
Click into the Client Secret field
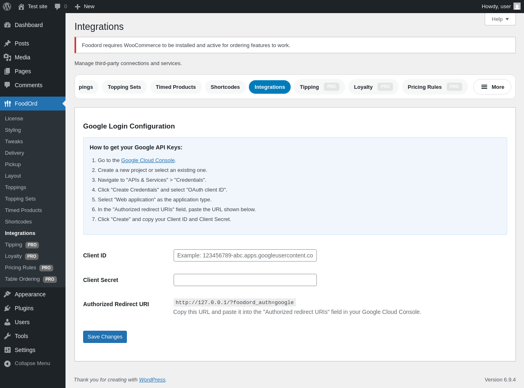pyautogui.click(x=245, y=280)
